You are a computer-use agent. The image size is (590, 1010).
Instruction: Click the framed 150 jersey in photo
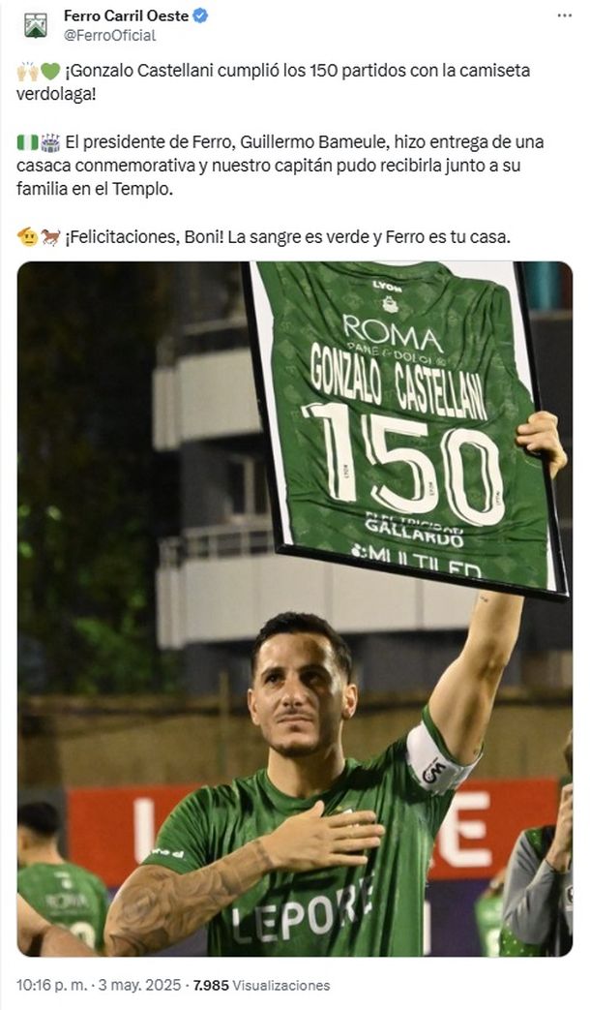tap(405, 428)
